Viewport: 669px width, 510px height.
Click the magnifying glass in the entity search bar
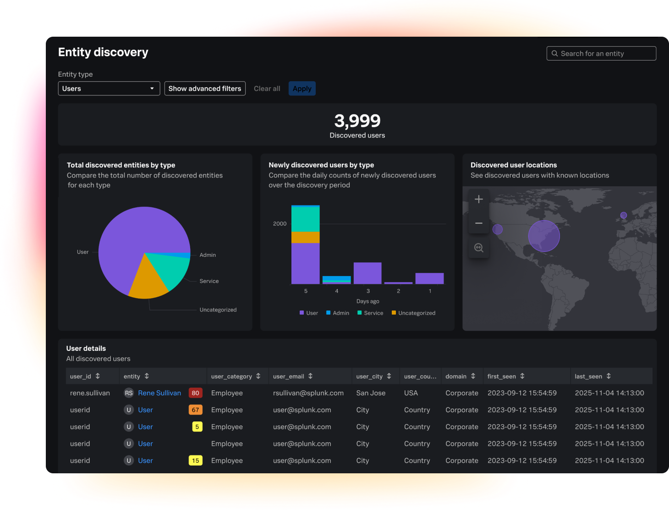pos(555,53)
